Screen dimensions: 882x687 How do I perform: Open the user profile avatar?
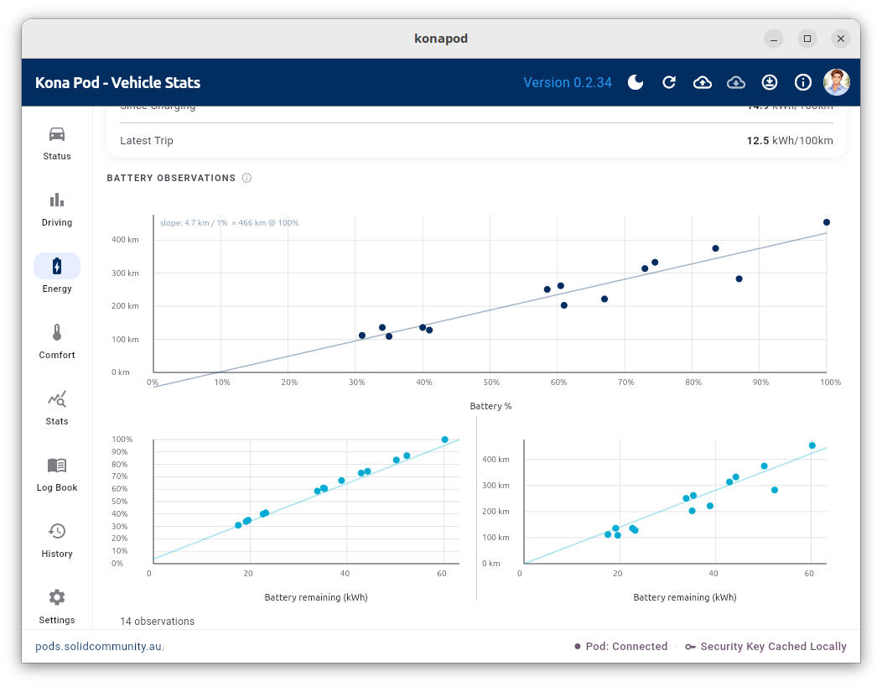[x=837, y=82]
